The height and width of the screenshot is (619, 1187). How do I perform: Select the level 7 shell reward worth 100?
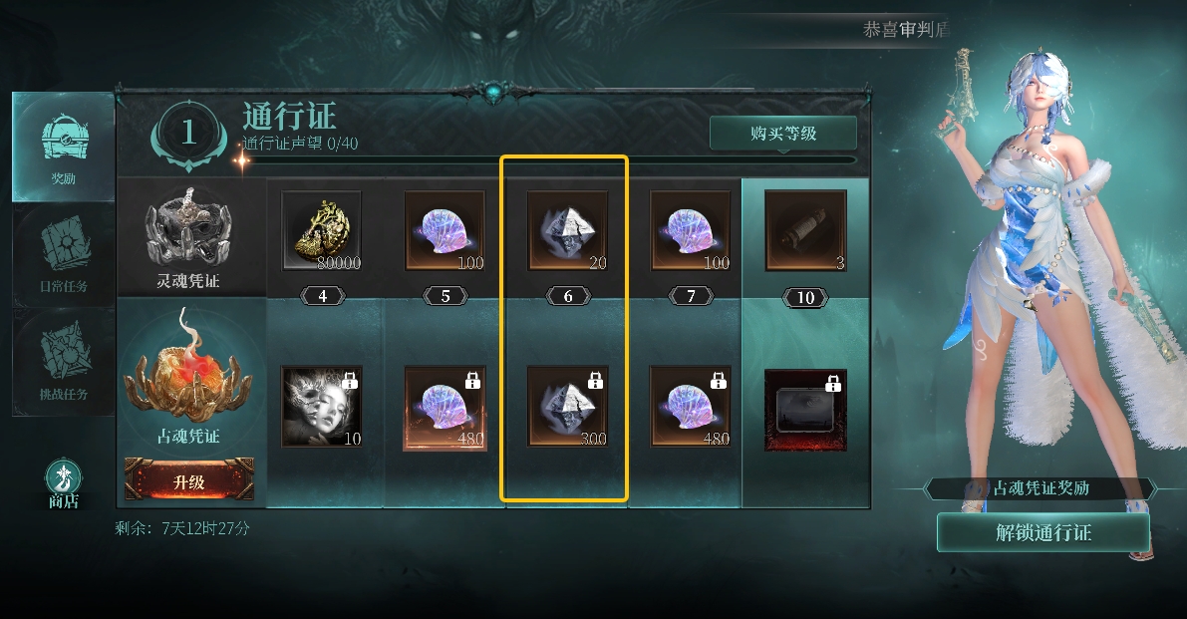[x=691, y=231]
